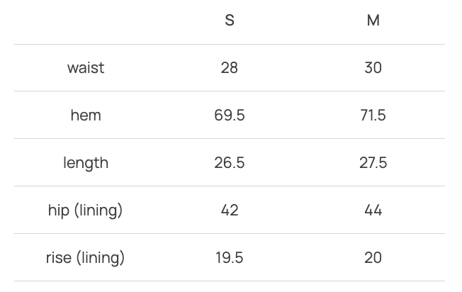Click waist value 28 for size S
This screenshot has width=462, height=292.
[230, 68]
